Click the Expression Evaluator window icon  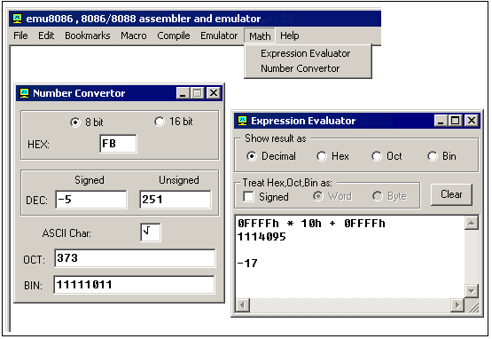[x=242, y=121]
